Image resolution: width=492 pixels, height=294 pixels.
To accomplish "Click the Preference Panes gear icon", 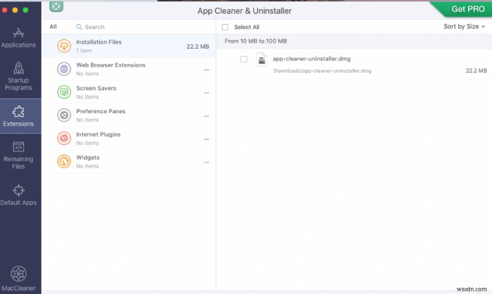I will tap(64, 115).
